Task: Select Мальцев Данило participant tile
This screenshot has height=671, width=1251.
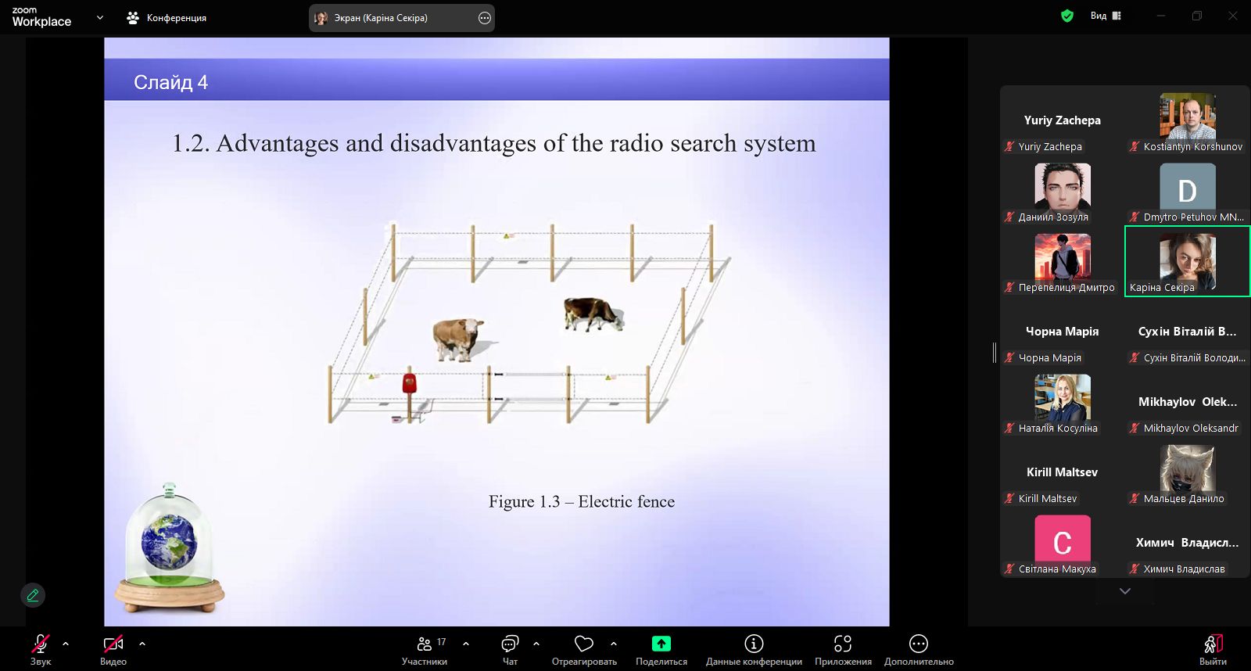Action: pos(1187,472)
